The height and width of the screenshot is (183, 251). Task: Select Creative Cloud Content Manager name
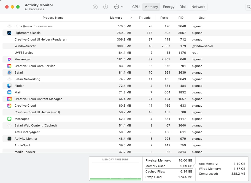click(x=38, y=99)
